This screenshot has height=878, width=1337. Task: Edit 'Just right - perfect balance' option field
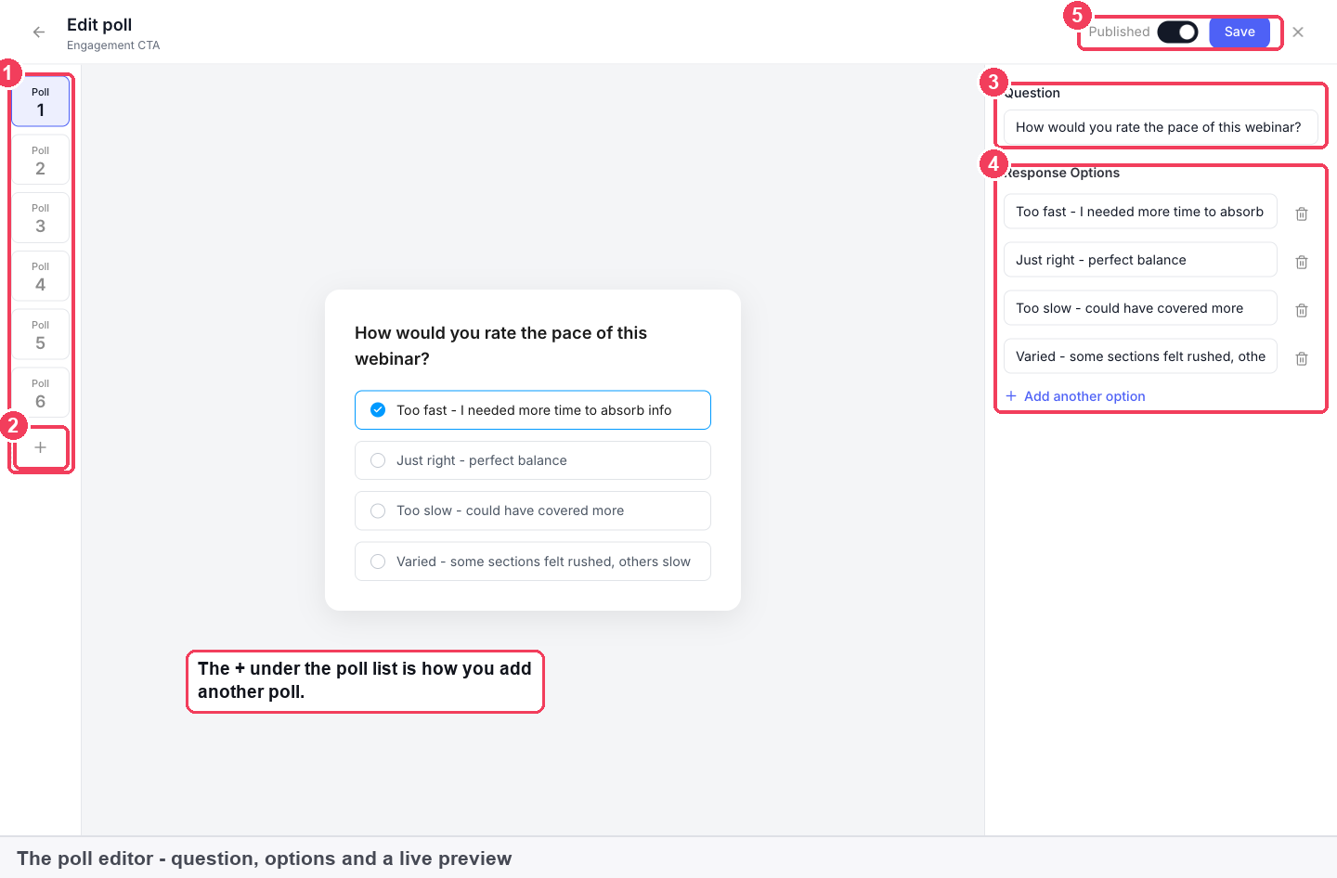coord(1140,260)
